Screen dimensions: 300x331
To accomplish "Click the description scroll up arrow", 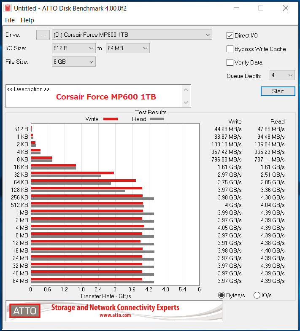I will pyautogui.click(x=186, y=90).
